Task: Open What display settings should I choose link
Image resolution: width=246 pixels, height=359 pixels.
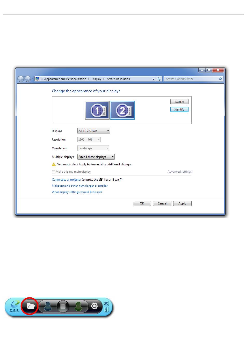Action: click(x=77, y=192)
